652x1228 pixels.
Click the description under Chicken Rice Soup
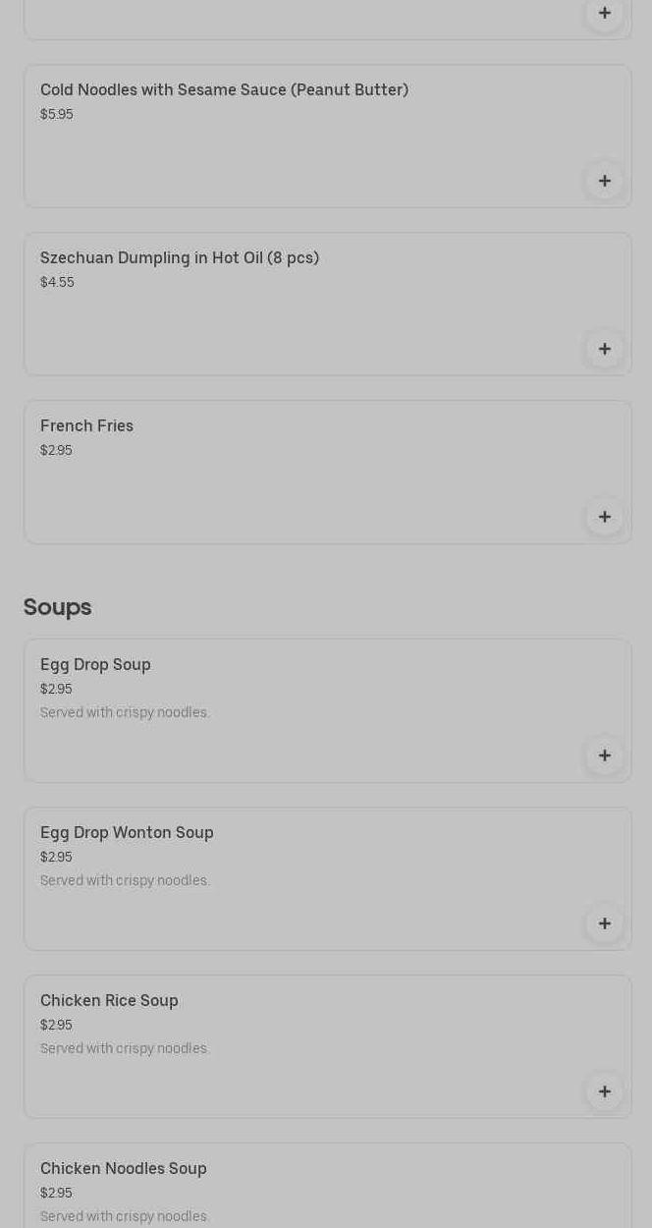pyautogui.click(x=125, y=1049)
